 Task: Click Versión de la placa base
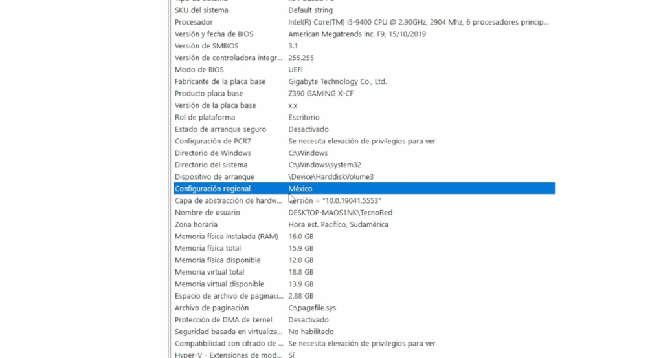[x=215, y=105]
